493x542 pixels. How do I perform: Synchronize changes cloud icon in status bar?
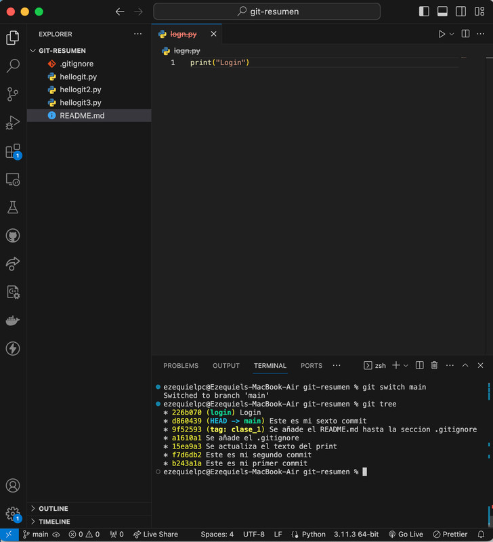pos(56,535)
